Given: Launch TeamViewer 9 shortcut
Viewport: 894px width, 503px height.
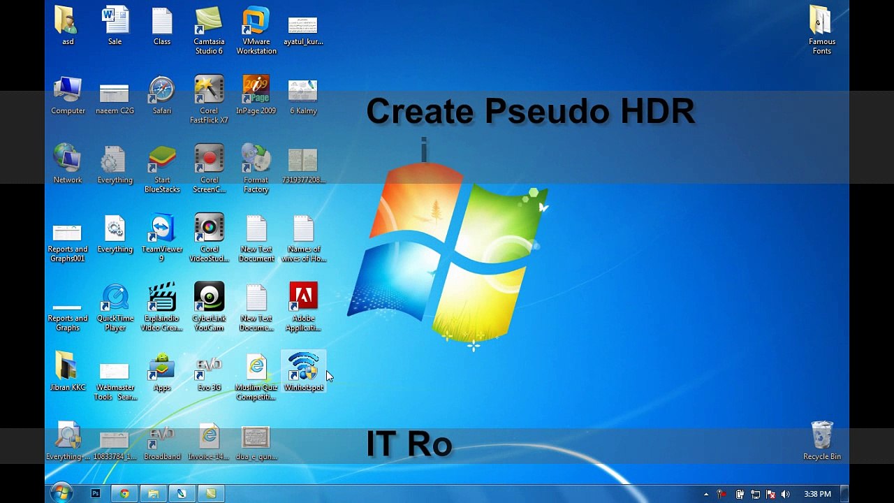Looking at the screenshot, I should pyautogui.click(x=162, y=238).
